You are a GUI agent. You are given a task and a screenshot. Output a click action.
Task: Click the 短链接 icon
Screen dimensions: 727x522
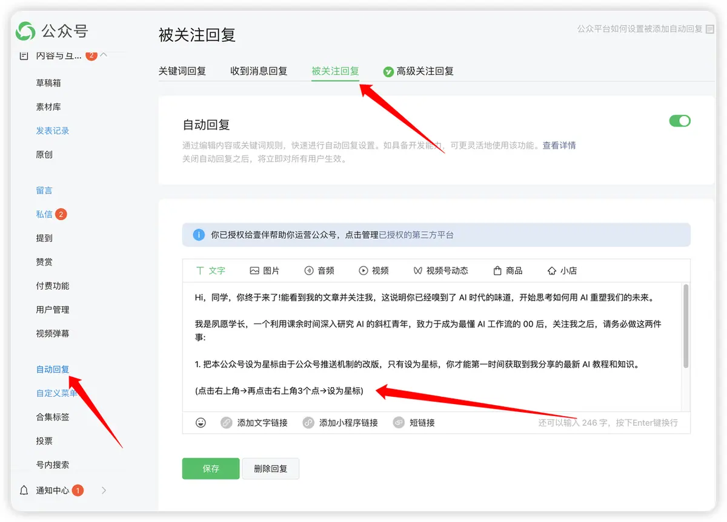399,423
